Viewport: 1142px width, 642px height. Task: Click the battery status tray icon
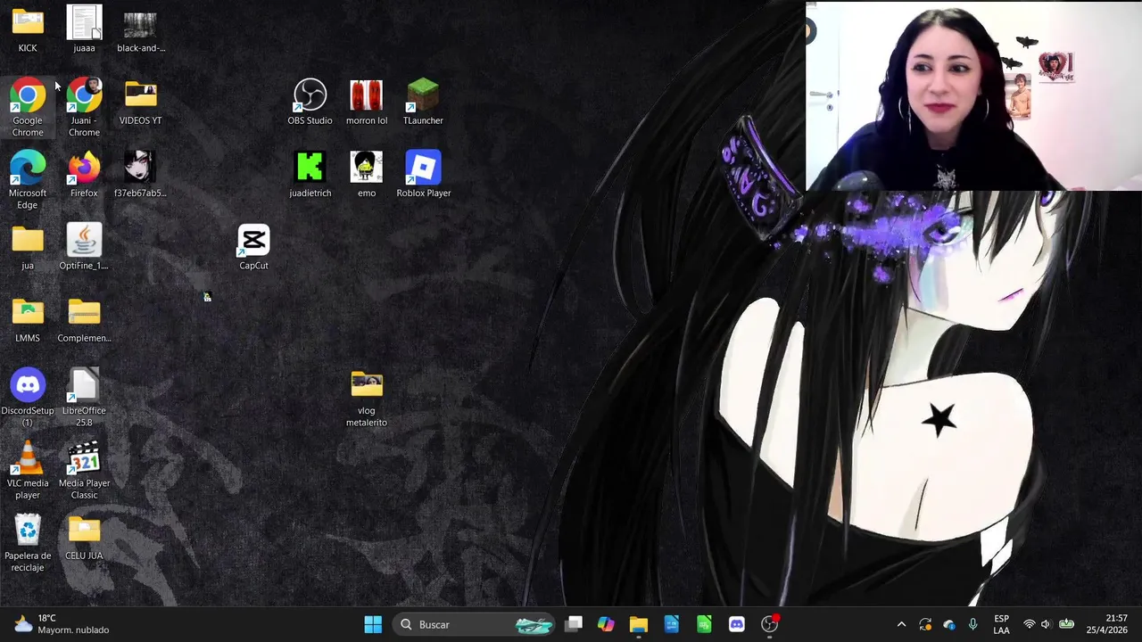[1066, 624]
